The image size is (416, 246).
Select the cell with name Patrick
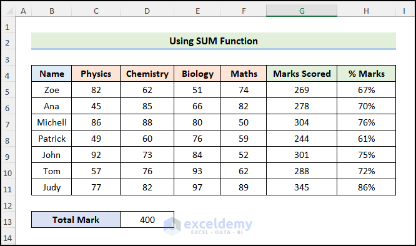(x=51, y=139)
